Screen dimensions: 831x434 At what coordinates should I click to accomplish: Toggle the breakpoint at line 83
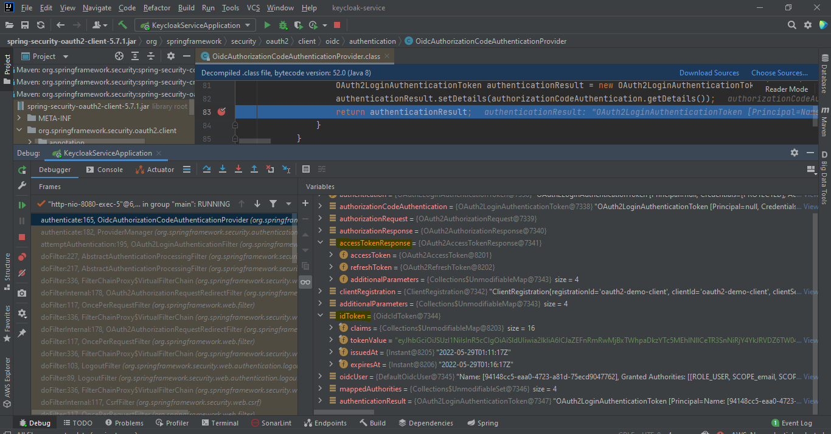(221, 112)
